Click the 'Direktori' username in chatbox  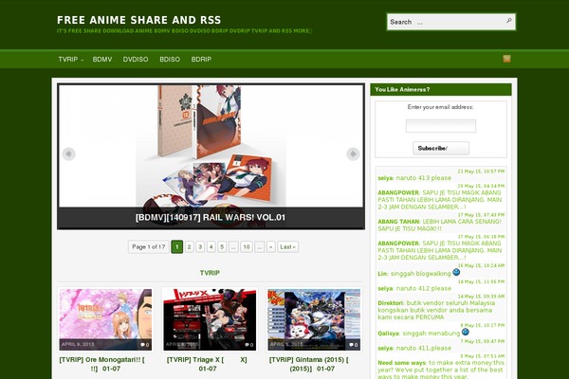[391, 303]
